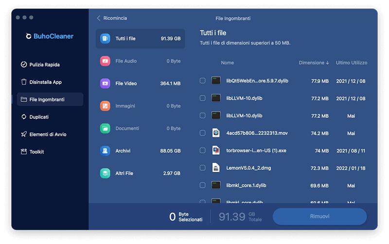Select the File Ingombranti sidebar item

50,99
